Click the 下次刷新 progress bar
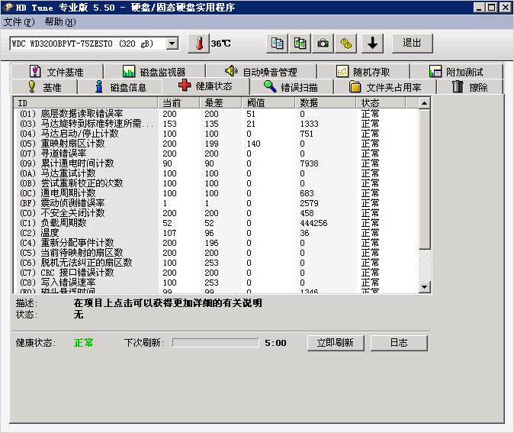Screen dimensions: 514x433 pyautogui.click(x=215, y=343)
